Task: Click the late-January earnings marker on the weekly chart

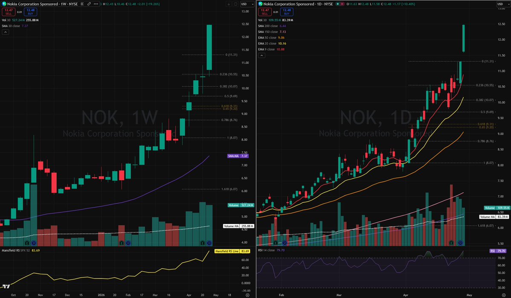Action: tap(121, 243)
